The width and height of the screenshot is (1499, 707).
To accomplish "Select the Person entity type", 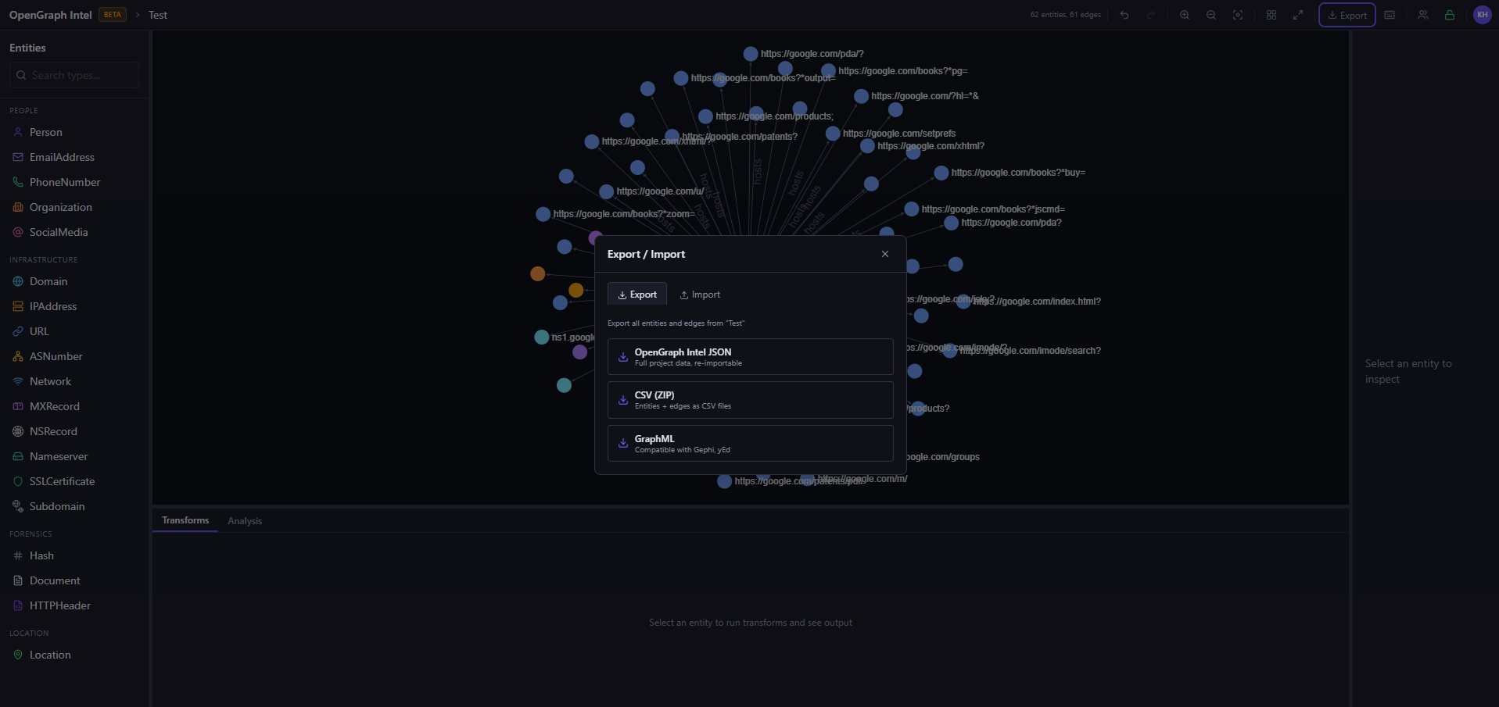I will tap(45, 132).
